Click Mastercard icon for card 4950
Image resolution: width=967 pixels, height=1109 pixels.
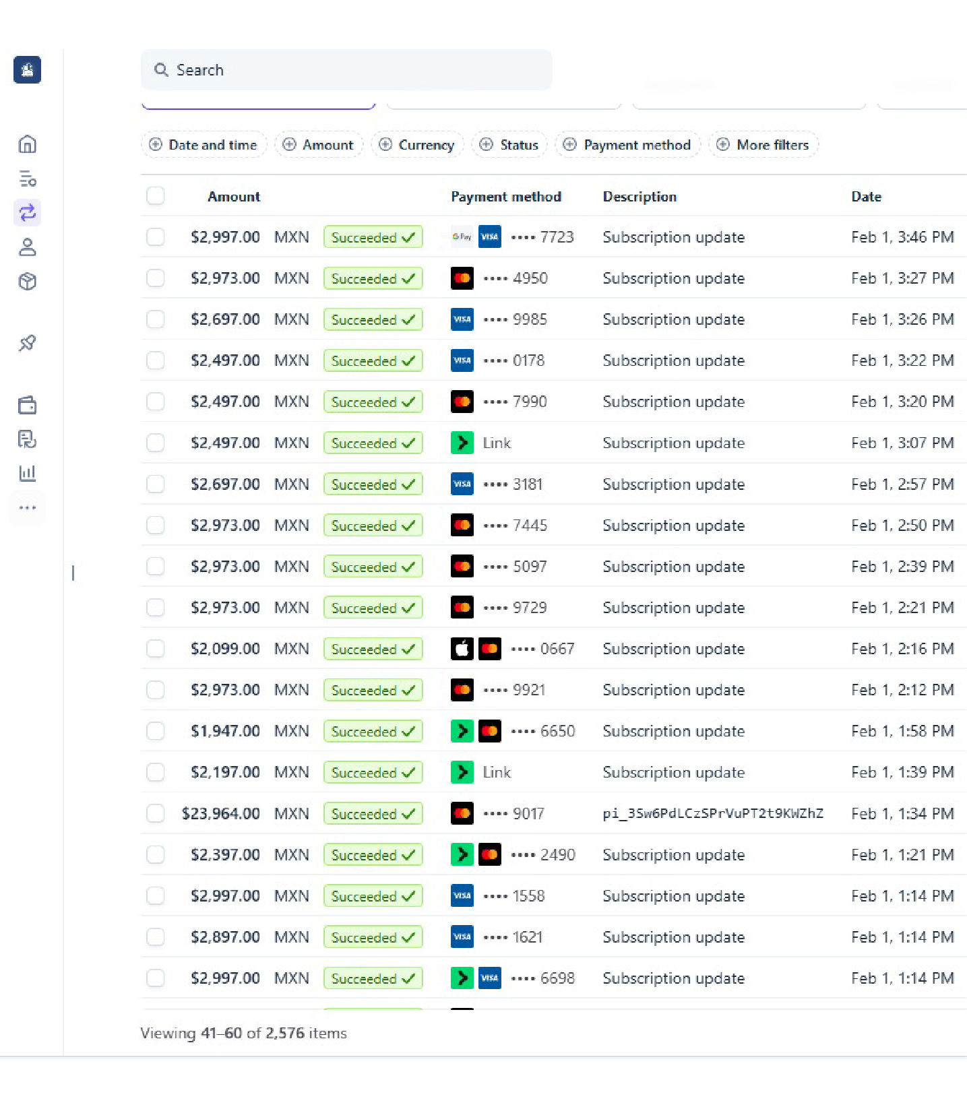[462, 278]
